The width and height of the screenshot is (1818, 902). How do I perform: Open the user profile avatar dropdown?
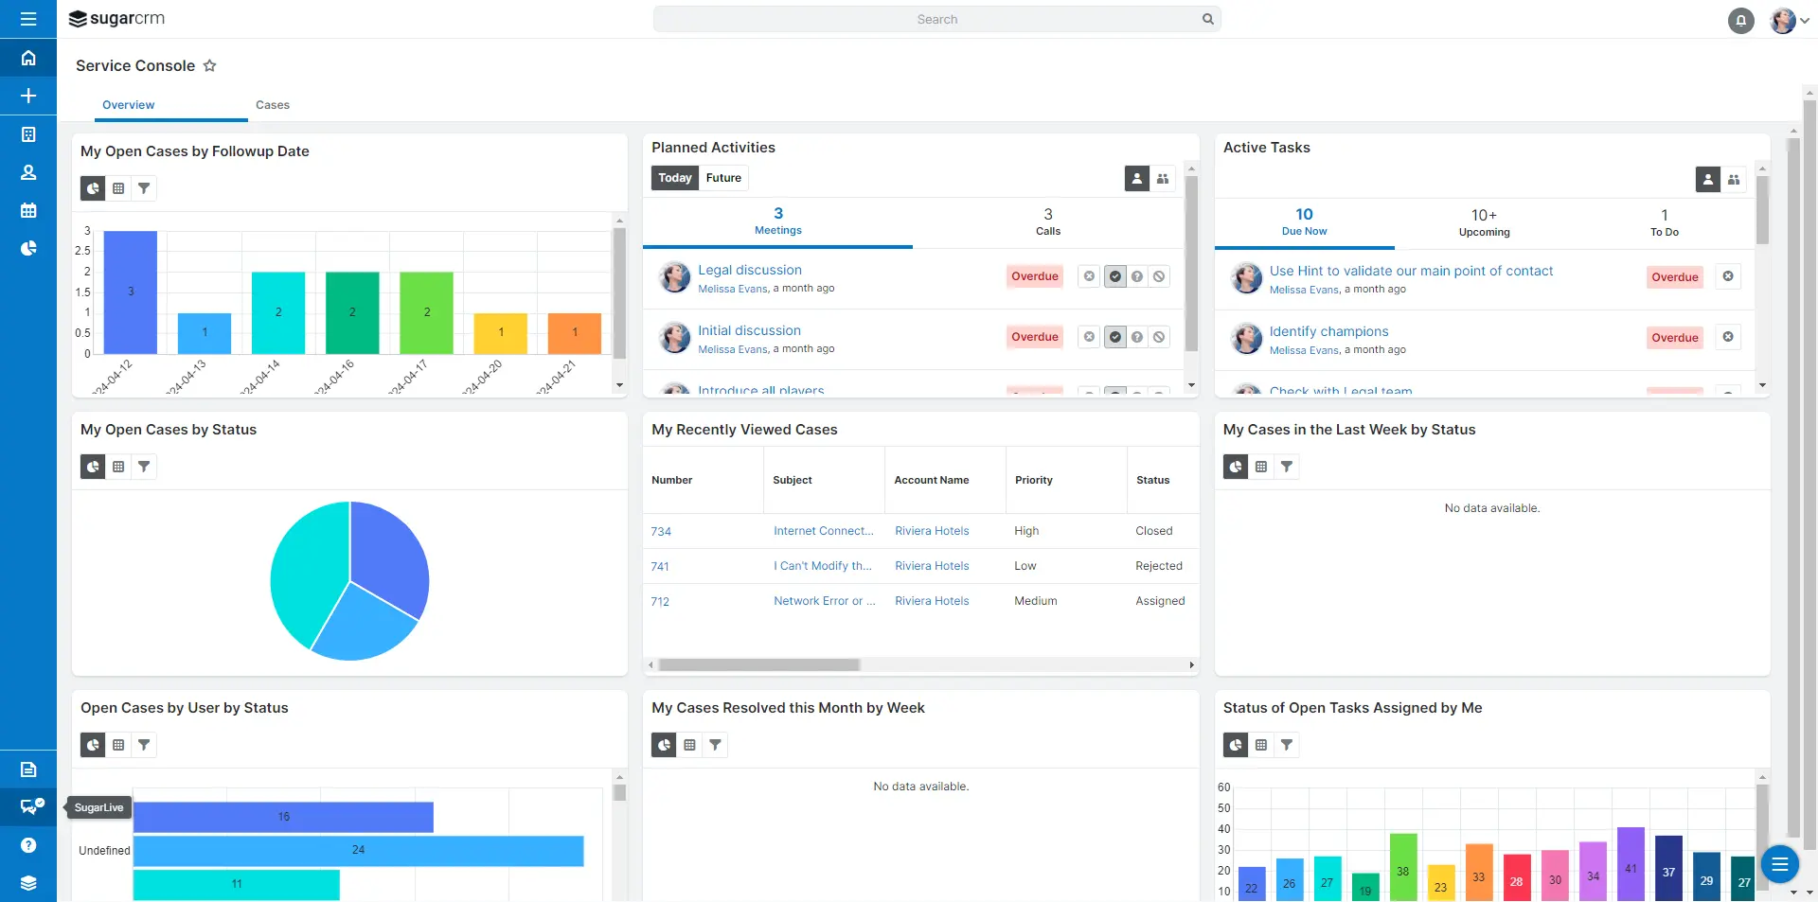(1784, 20)
